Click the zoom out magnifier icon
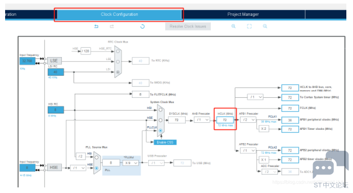The image size is (353, 193). pyautogui.click(x=265, y=26)
